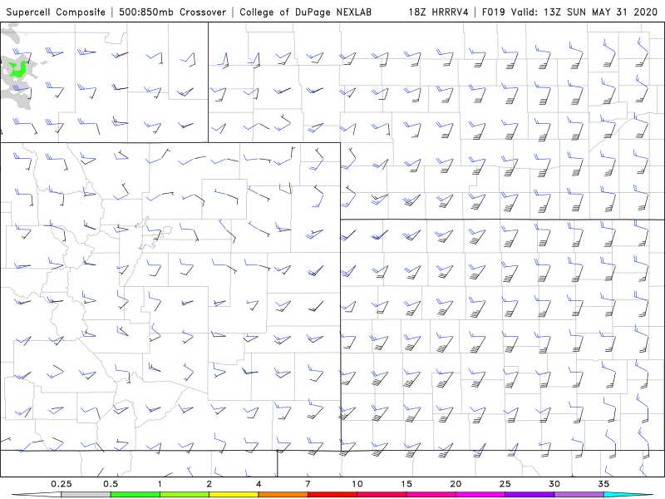Click the green supercell composite area on map
The image size is (665, 499).
17,72
